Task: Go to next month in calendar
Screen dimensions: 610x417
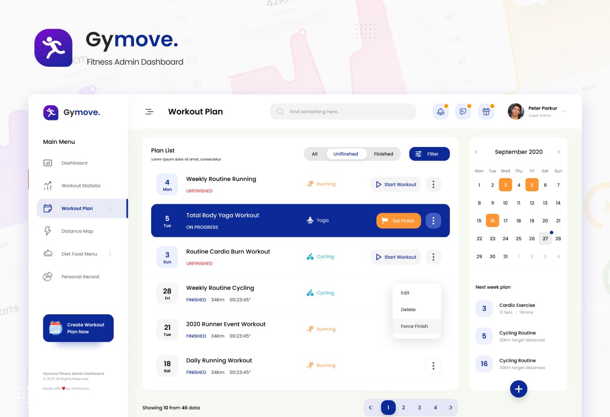Action: 559,152
